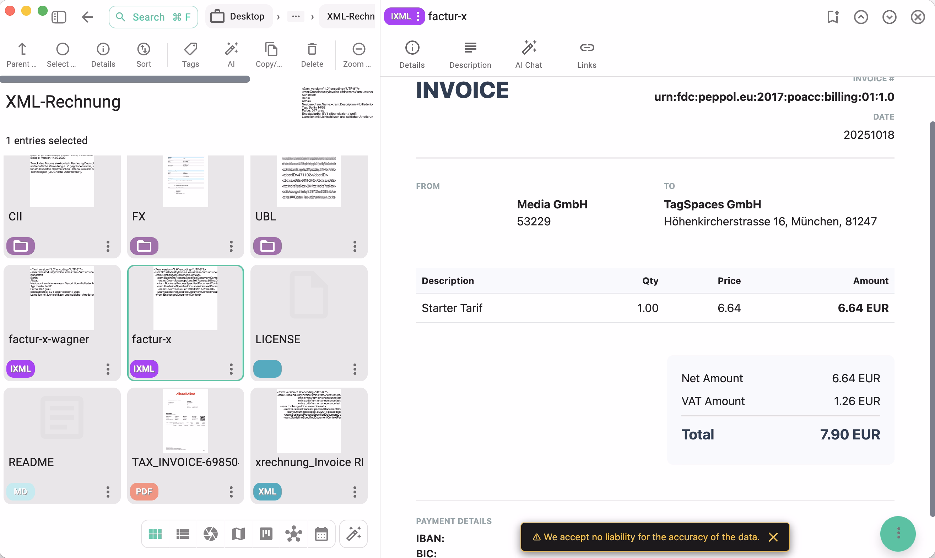935x558 pixels.
Task: Open the Search field
Action: [x=153, y=17]
